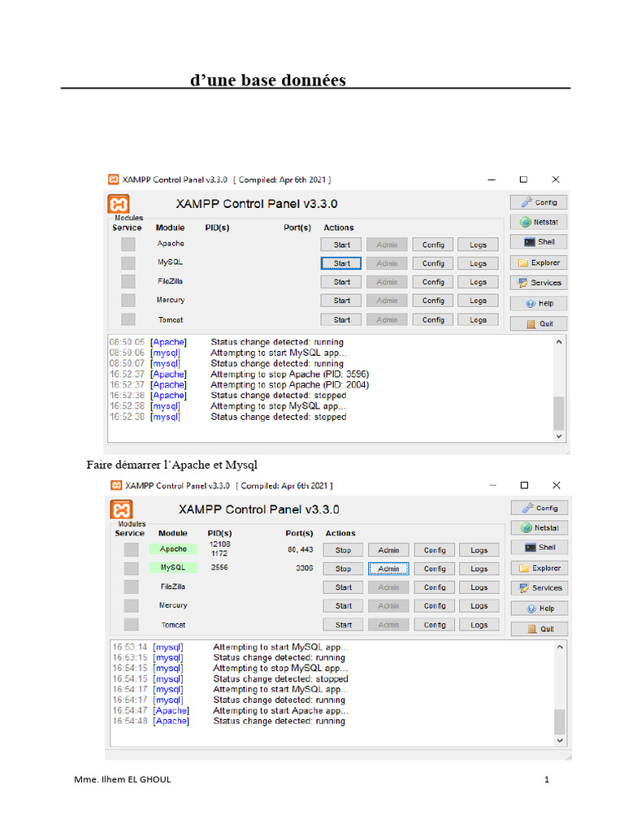Click heading 'd'une base données'
This screenshot has width=624, height=832.
point(268,80)
